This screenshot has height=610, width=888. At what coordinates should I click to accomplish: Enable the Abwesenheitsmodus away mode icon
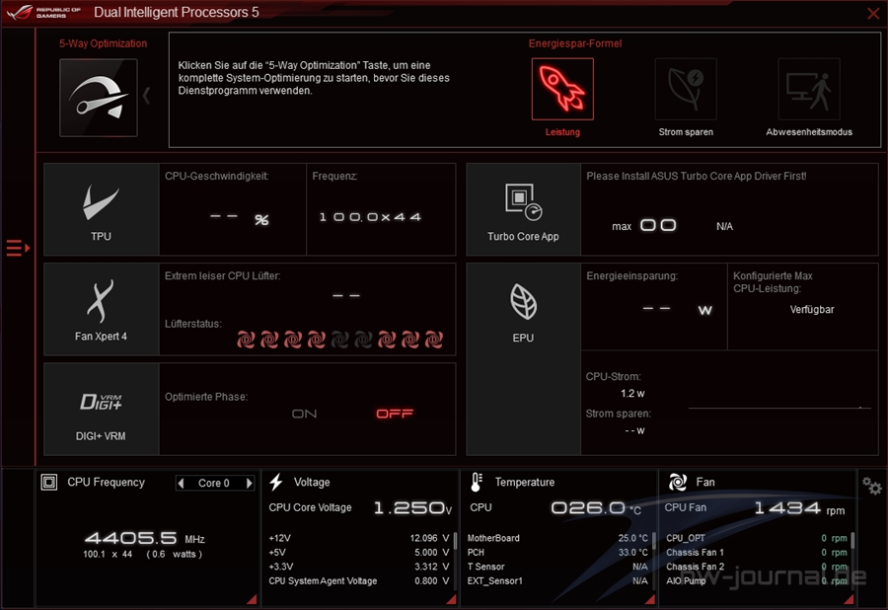point(809,89)
